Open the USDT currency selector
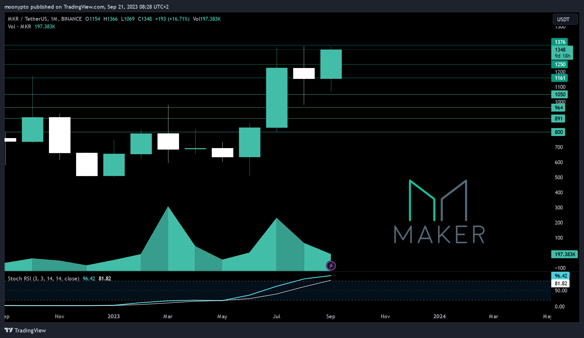Image resolution: width=584 pixels, height=338 pixels. coord(565,19)
